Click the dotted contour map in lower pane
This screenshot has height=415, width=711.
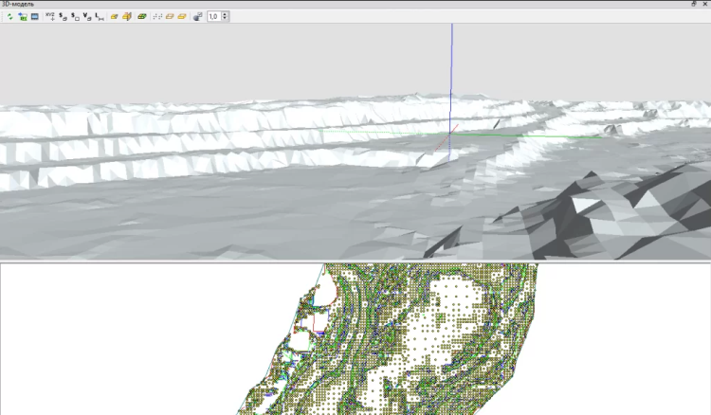pyautogui.click(x=427, y=341)
